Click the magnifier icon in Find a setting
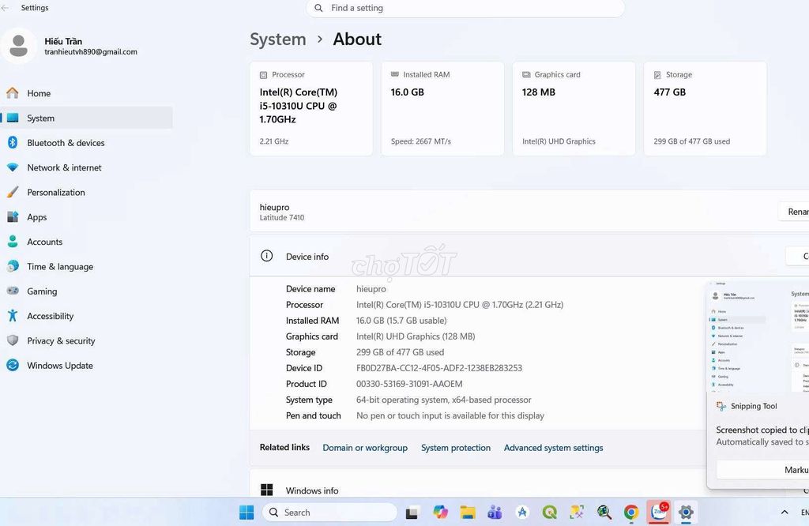The height and width of the screenshot is (526, 809). coord(319,8)
